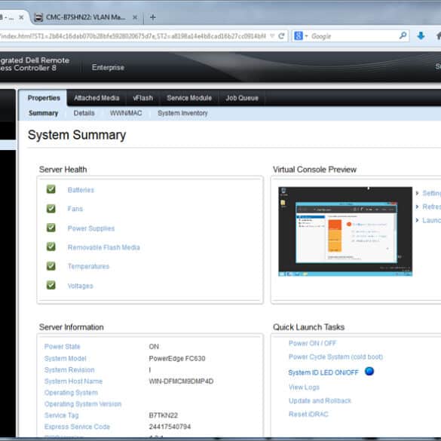This screenshot has width=441, height=441.
Task: Click the Batteries green check status icon
Action: tap(51, 189)
